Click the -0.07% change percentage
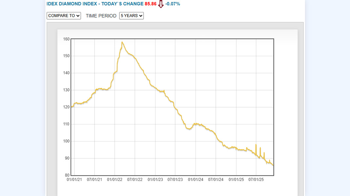This screenshot has height=196, width=350. click(x=173, y=4)
